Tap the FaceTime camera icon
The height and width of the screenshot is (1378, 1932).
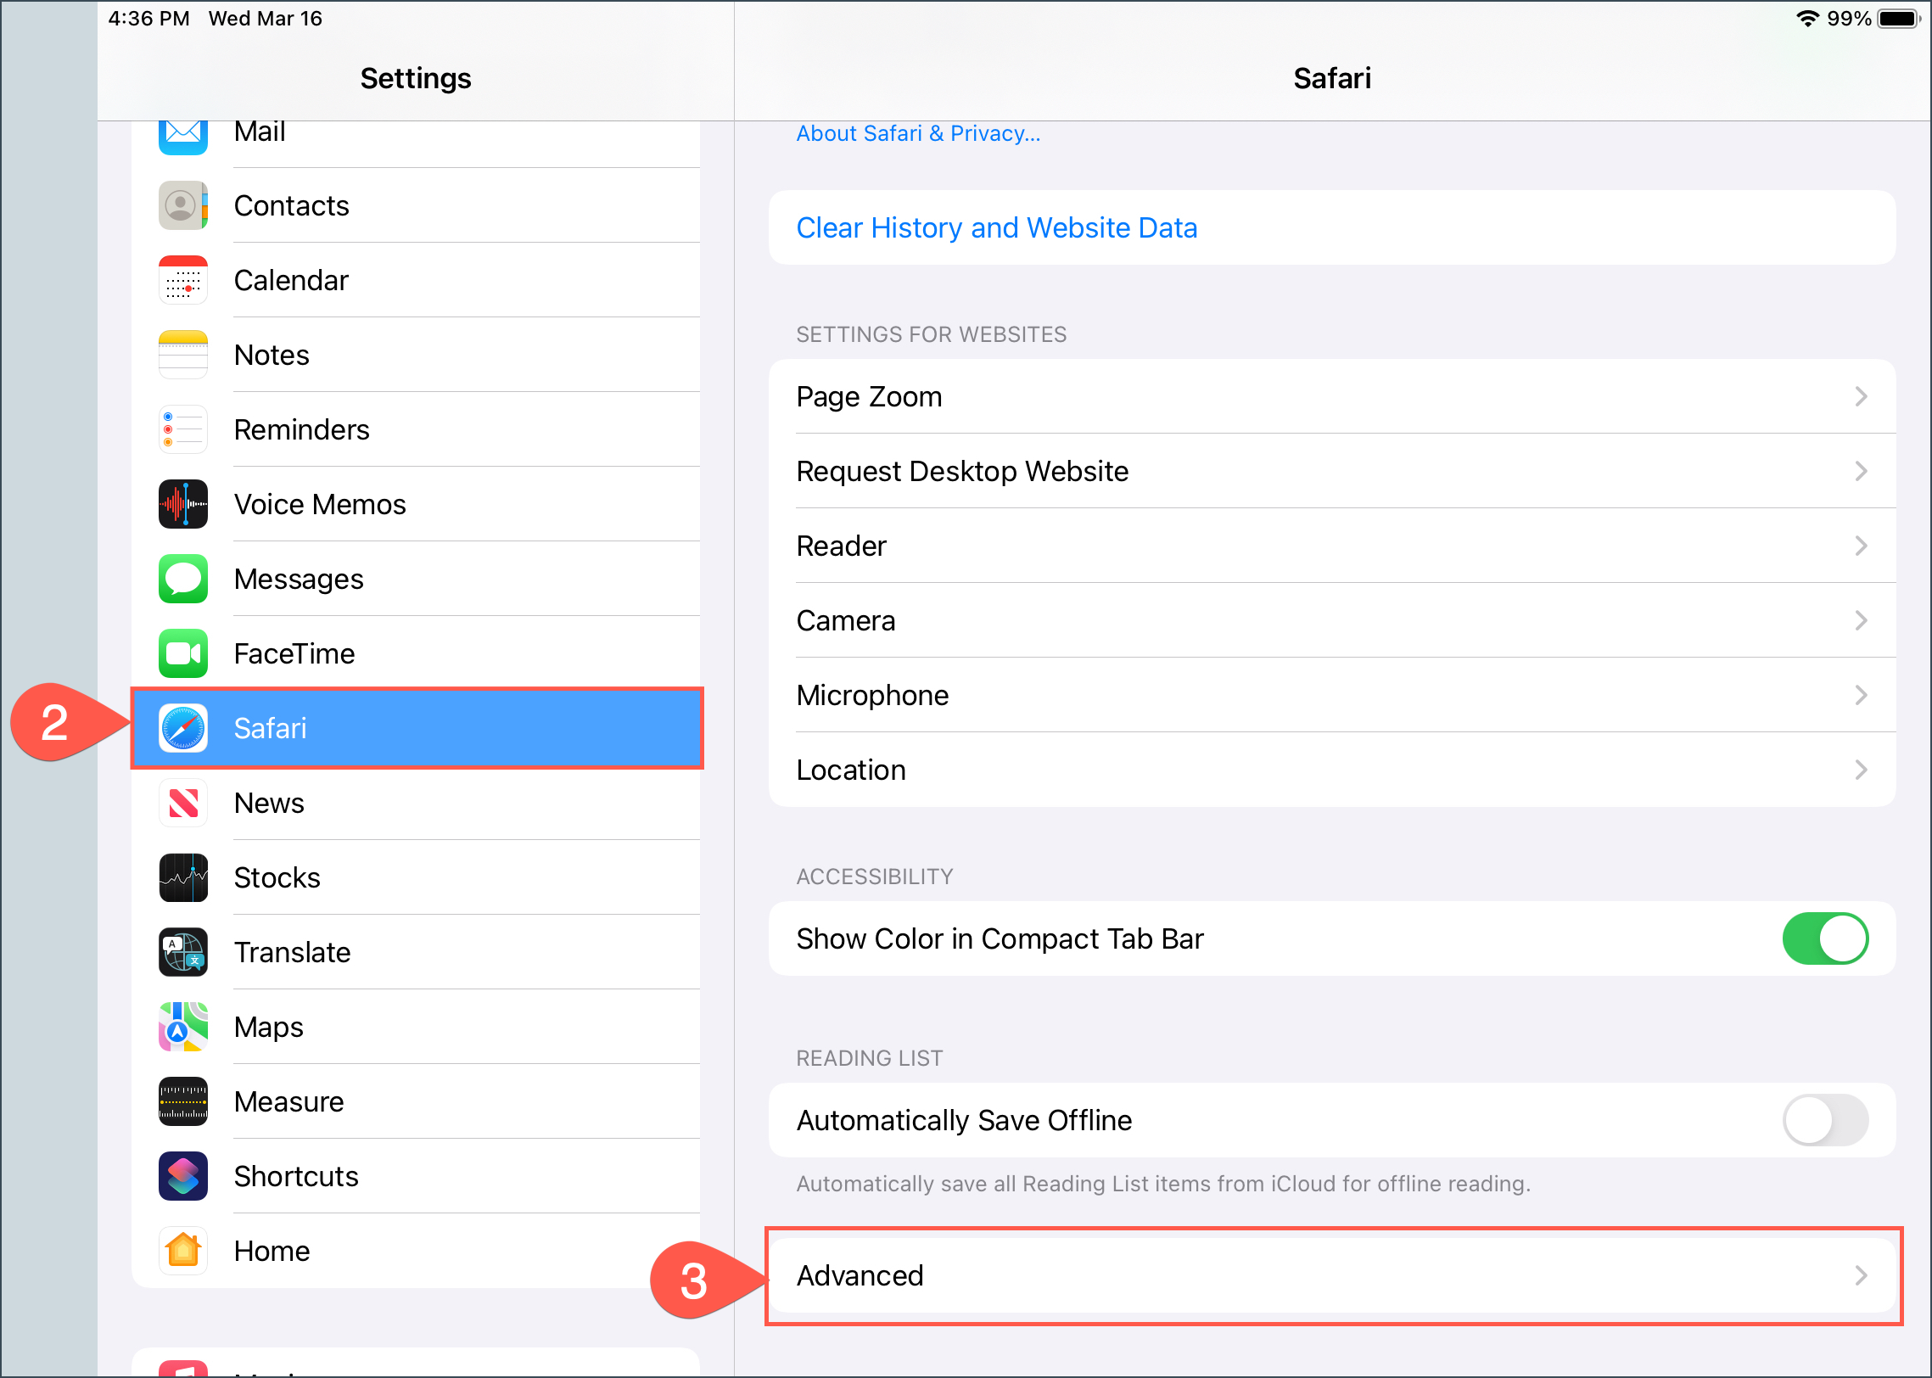click(183, 653)
